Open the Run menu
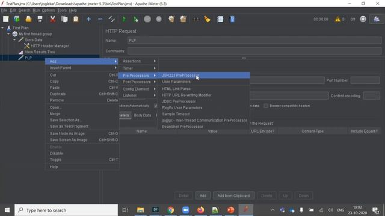This screenshot has height=216, width=385. pyautogui.click(x=36, y=10)
